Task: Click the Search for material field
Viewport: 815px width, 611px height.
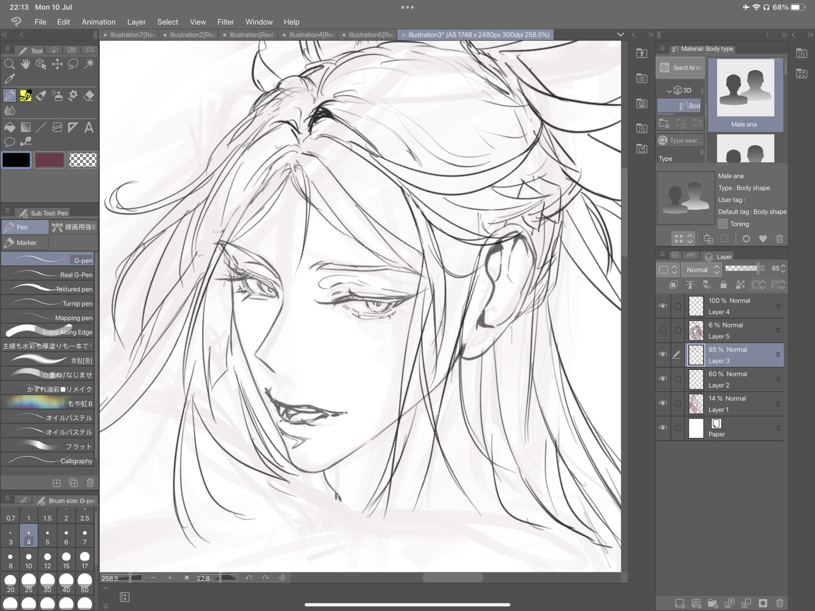Action: tap(680, 67)
